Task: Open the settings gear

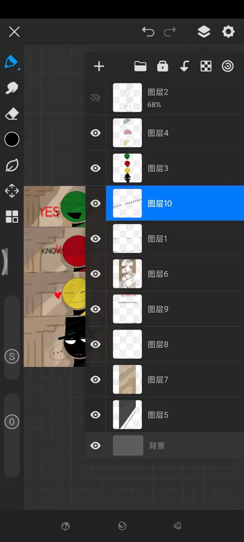Action: [228, 32]
